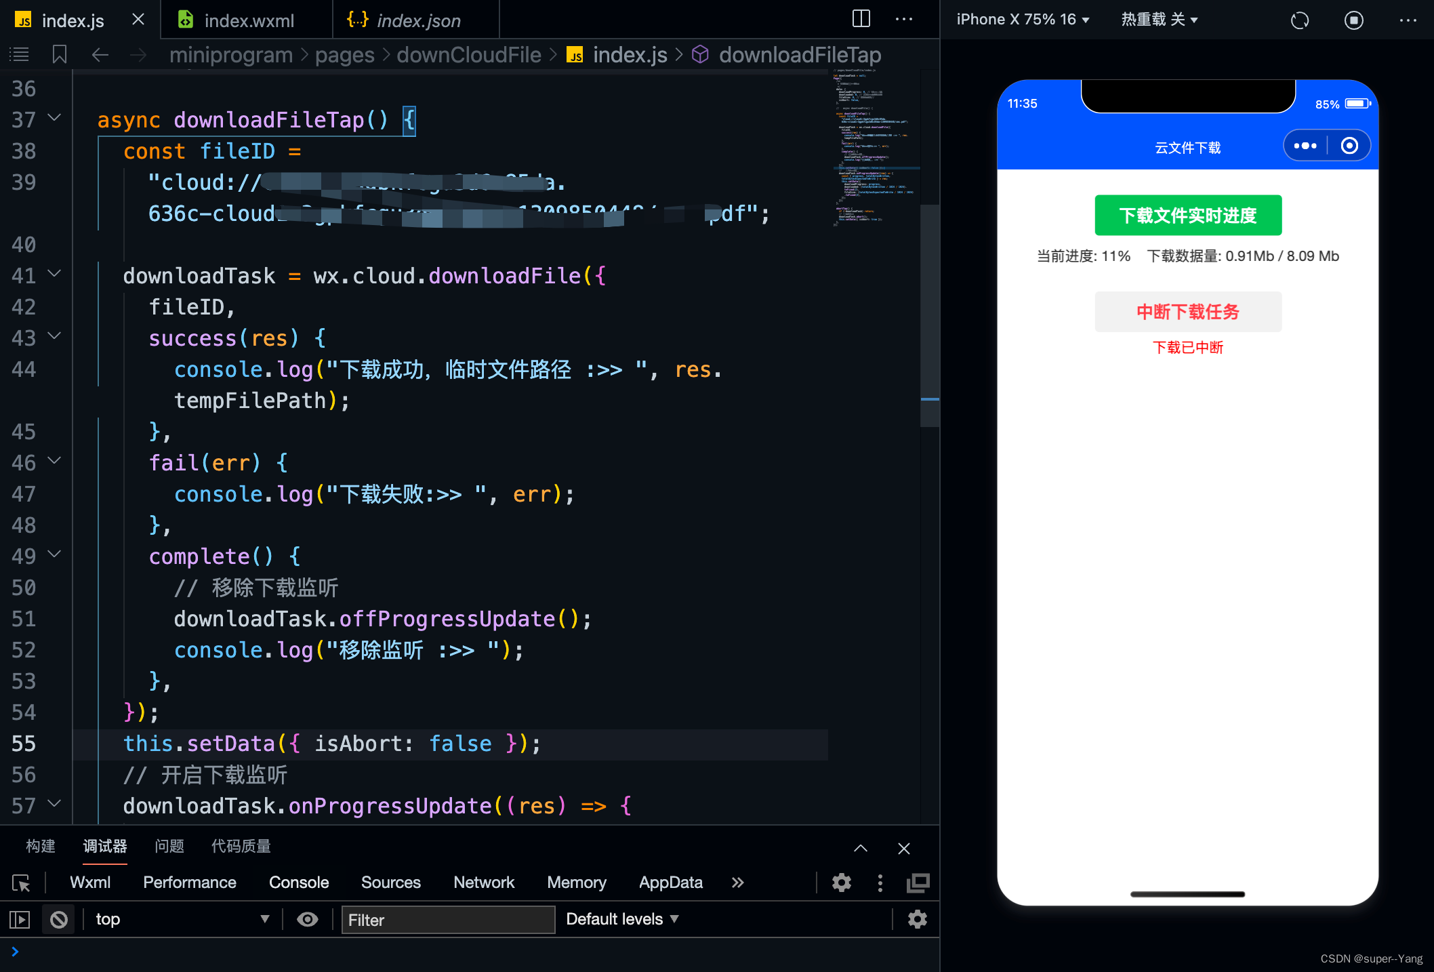Open the 热重载 关 dropdown

[x=1160, y=19]
